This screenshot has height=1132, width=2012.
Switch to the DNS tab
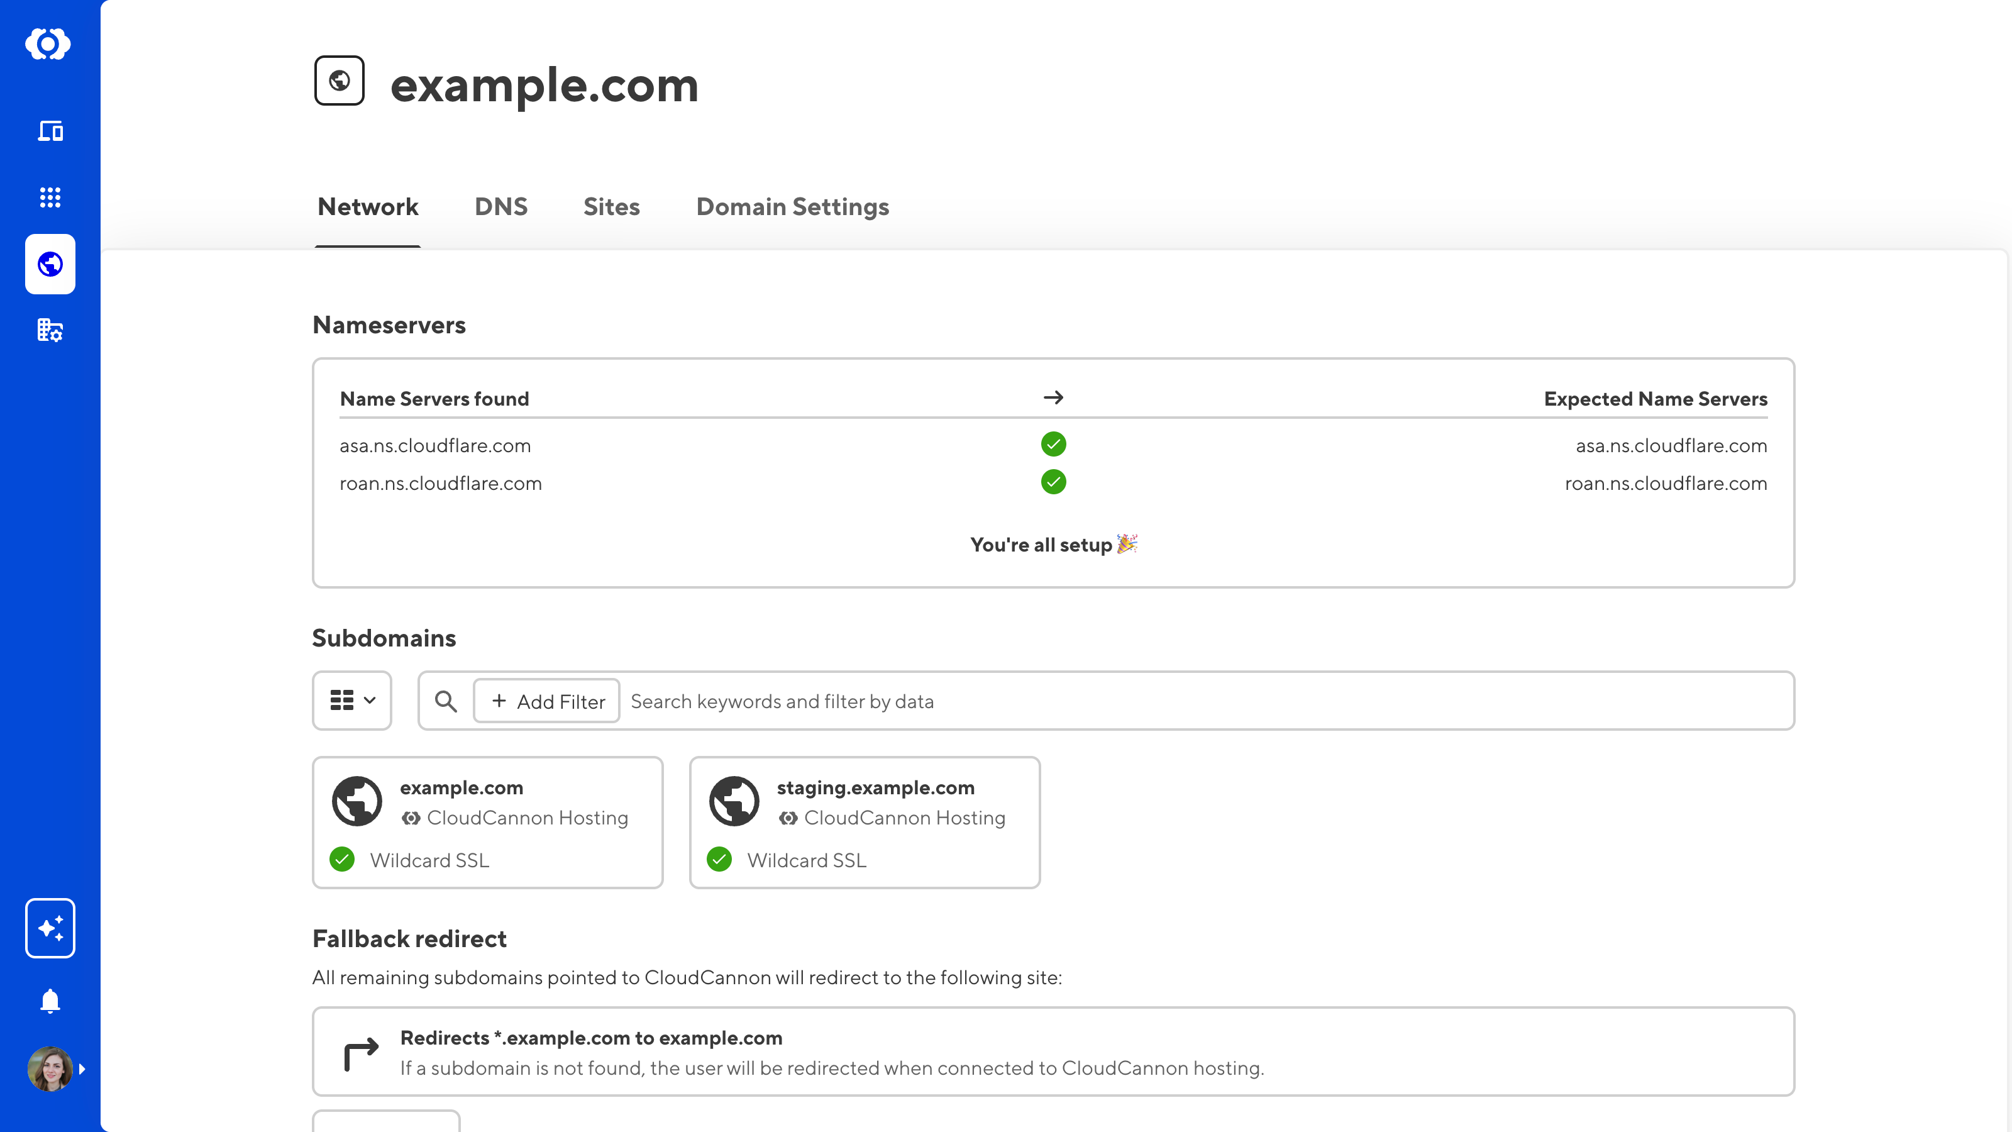tap(500, 207)
